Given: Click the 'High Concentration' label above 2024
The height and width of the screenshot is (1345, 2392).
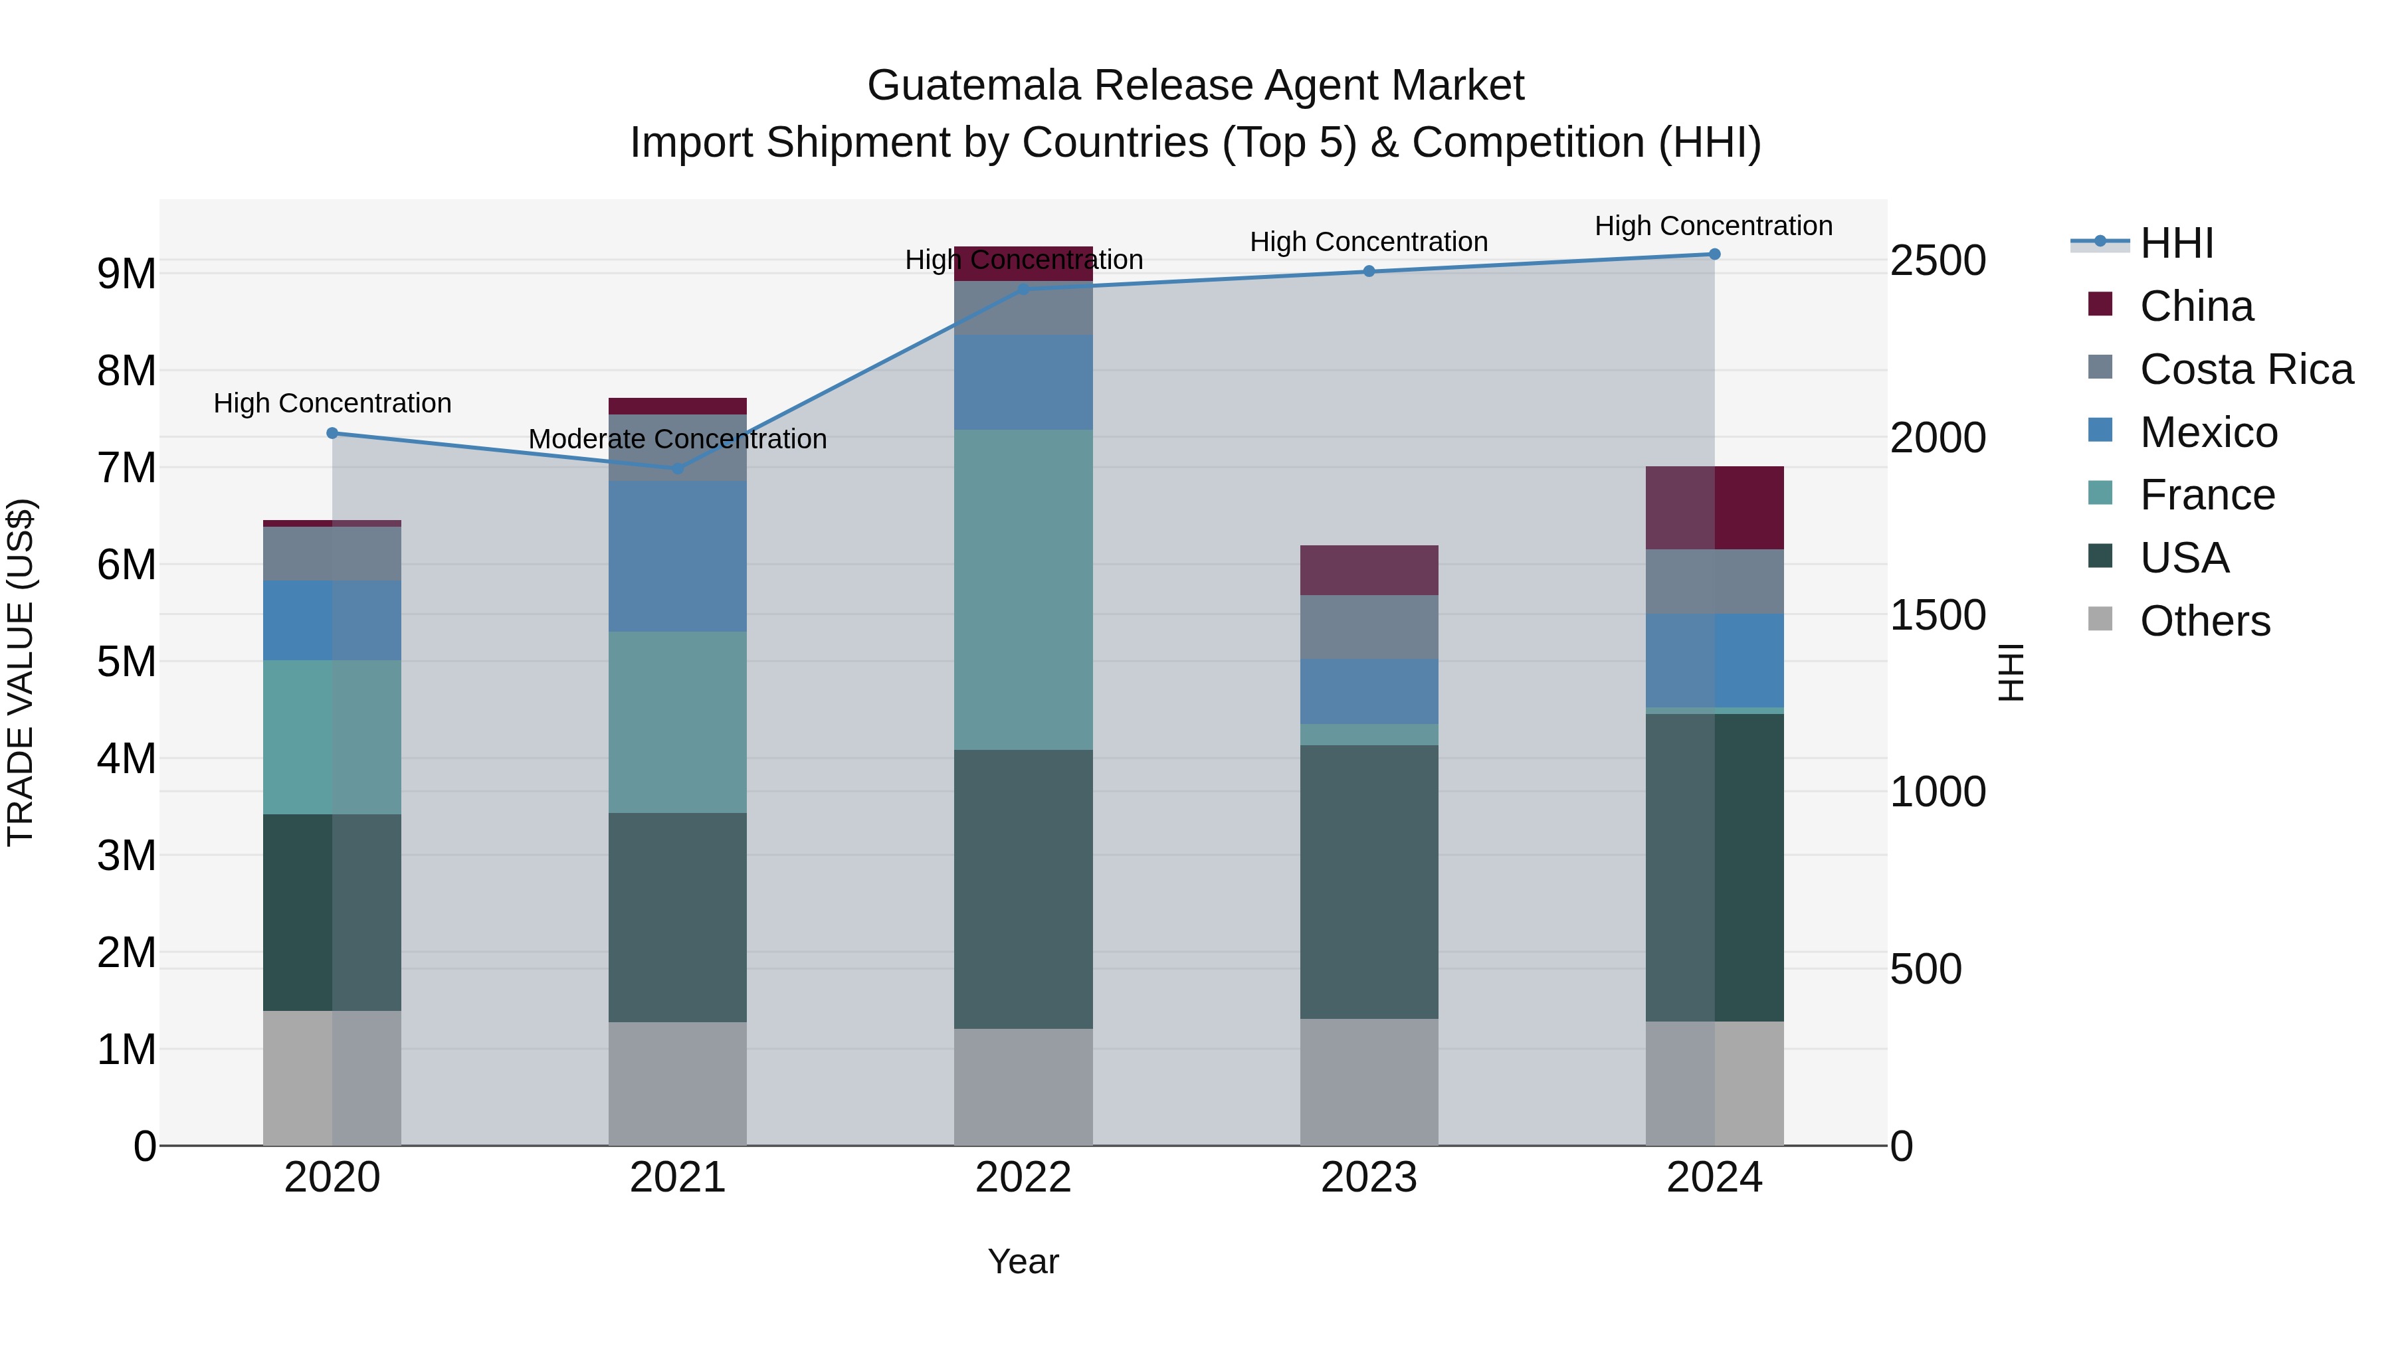Looking at the screenshot, I should (1714, 226).
